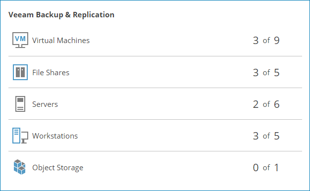Click number 2 in Servers row
The image size is (310, 191).
click(256, 104)
